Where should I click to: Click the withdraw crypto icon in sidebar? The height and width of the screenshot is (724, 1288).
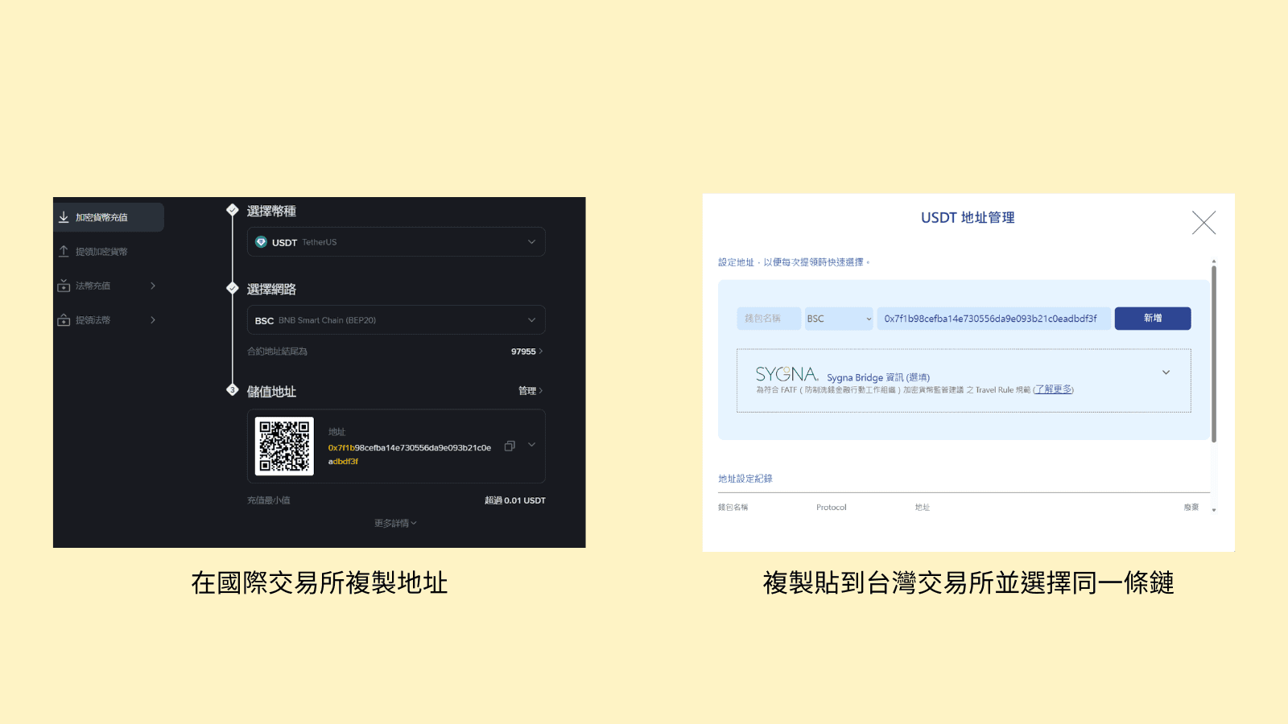64,251
